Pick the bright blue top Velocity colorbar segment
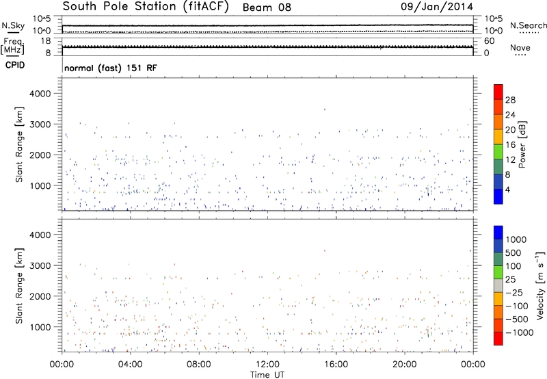This screenshot has height=379, width=547. coord(498,233)
